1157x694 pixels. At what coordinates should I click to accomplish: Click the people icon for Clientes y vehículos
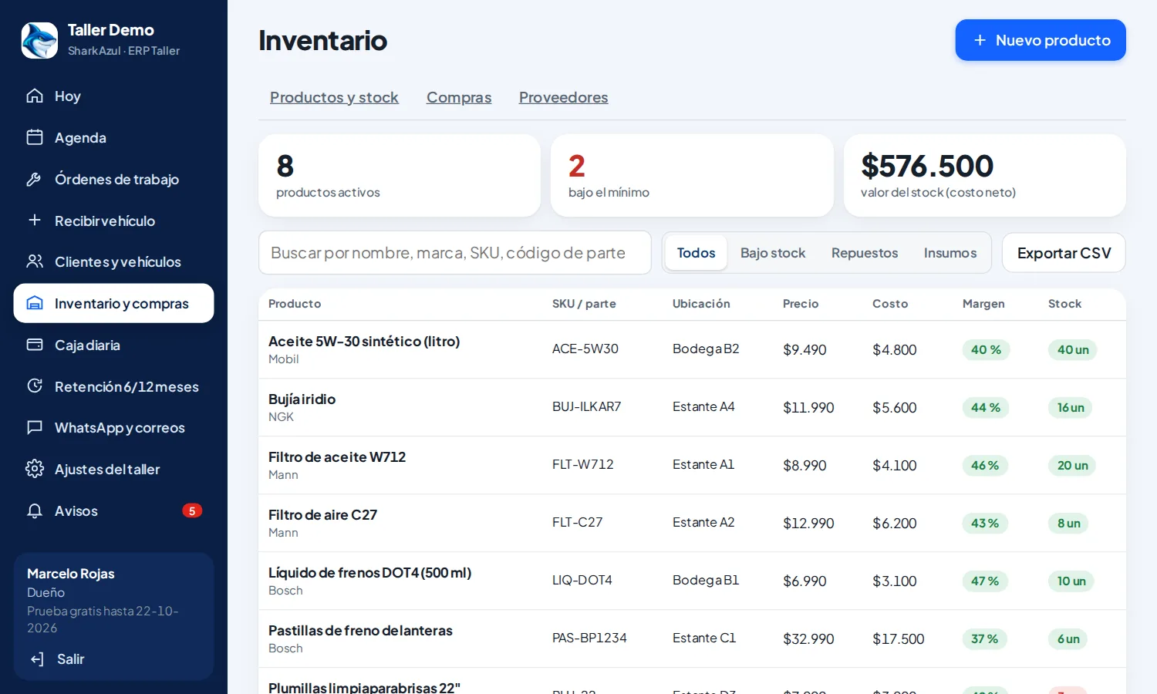click(x=35, y=261)
